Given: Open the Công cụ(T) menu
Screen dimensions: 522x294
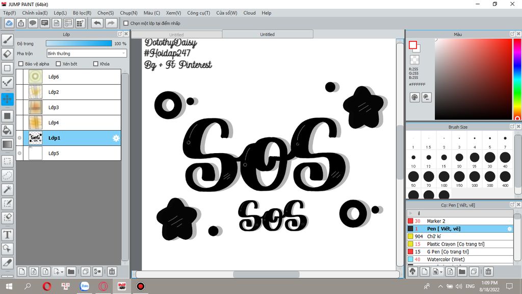Looking at the screenshot, I should click(198, 13).
